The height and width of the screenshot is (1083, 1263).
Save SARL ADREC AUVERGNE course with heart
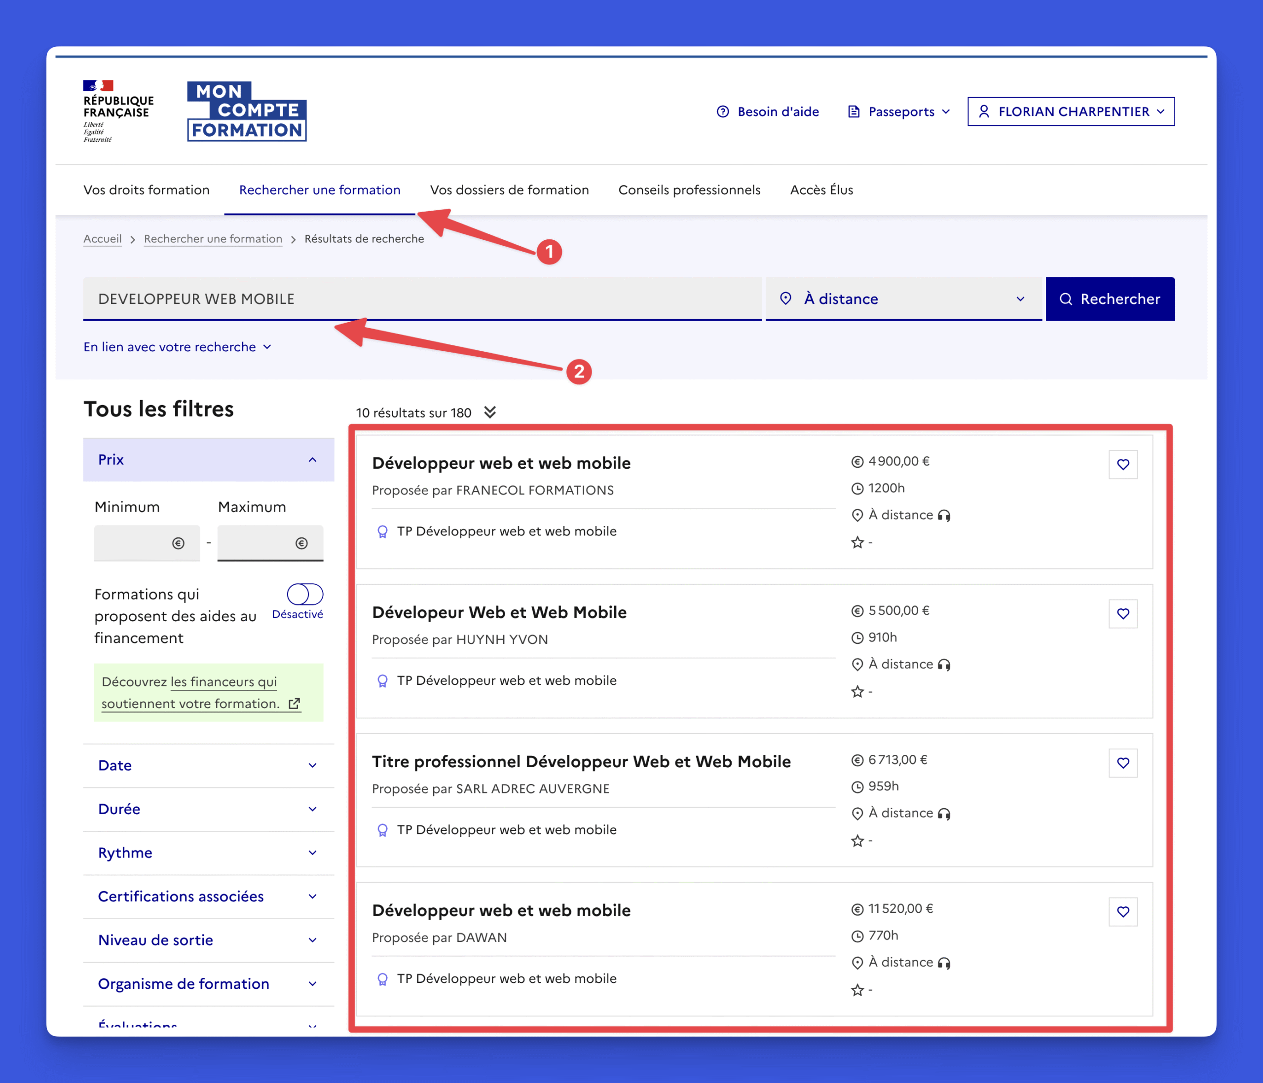(x=1123, y=763)
